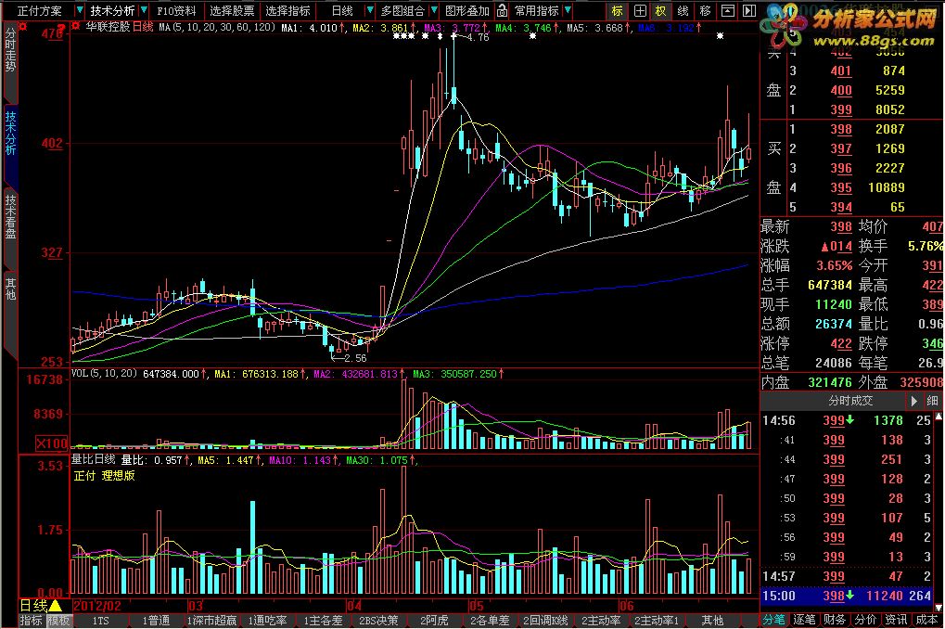Expand the dropdown arrow next to 多图组合
This screenshot has height=629, width=945.
435,11
